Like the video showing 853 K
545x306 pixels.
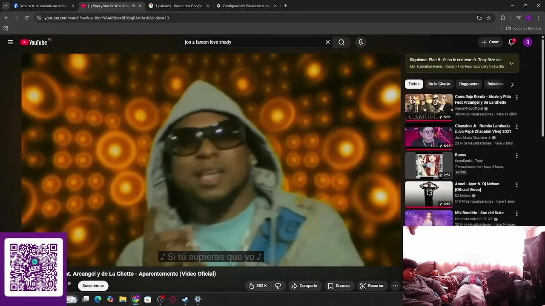pos(258,286)
